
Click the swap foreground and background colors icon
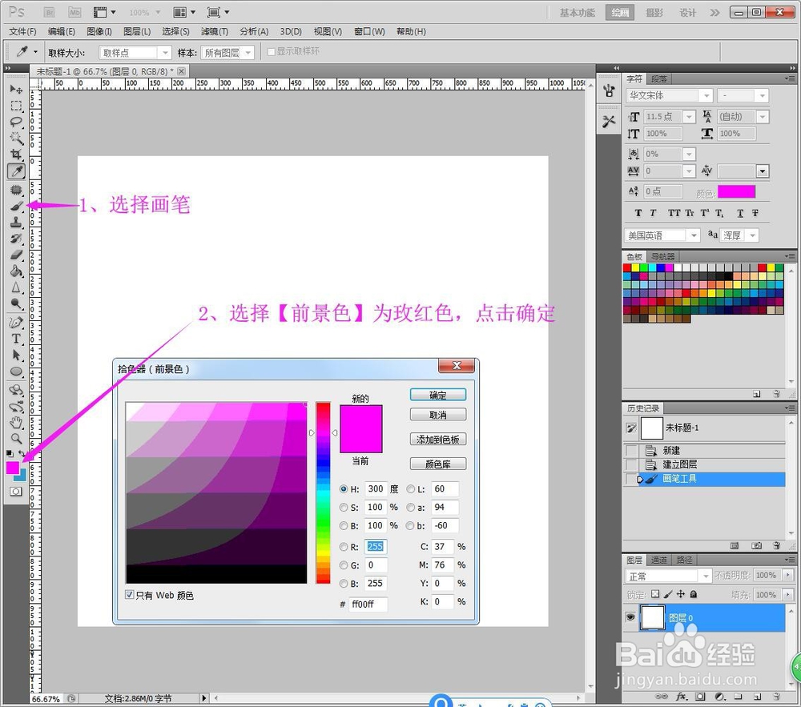click(22, 453)
